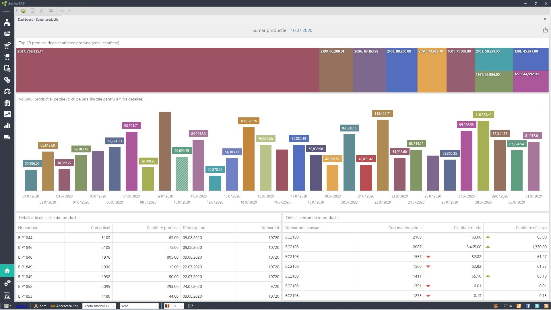Click material code 1411 cell
The height and width of the screenshot is (310, 551).
389,276
